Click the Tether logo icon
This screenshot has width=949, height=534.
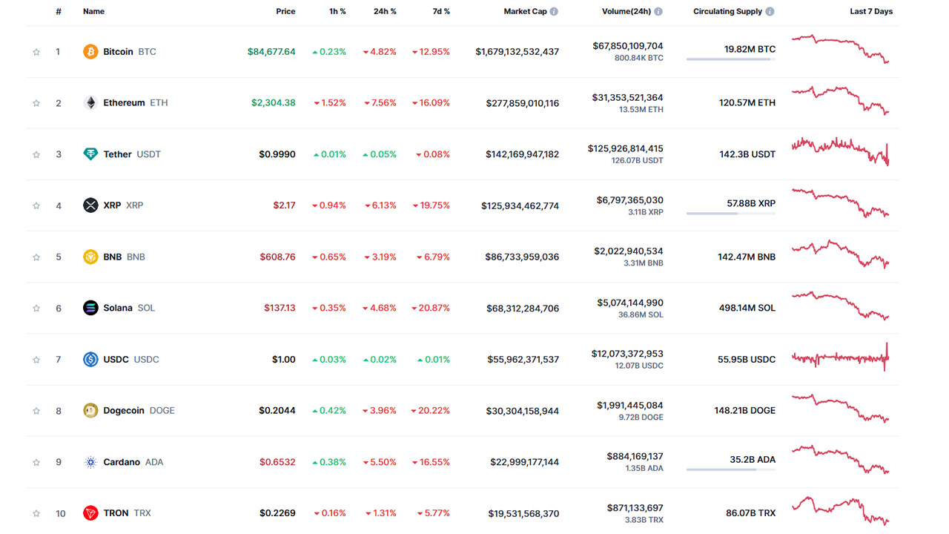90,154
